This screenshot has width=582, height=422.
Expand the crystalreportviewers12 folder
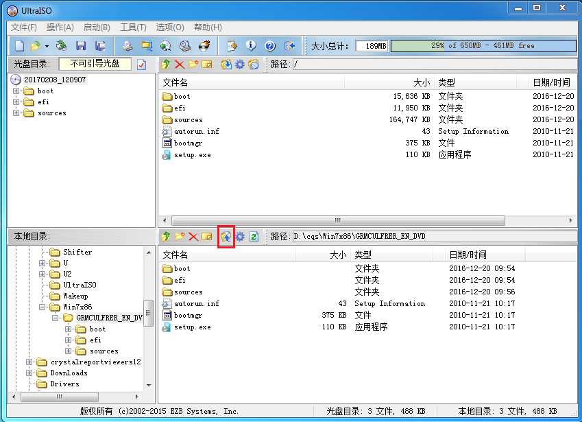coord(29,362)
